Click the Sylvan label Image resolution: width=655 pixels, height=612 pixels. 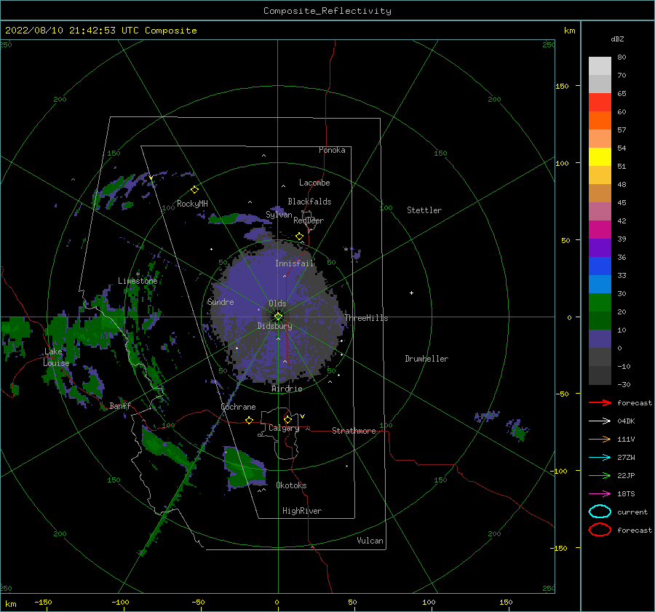pos(279,215)
